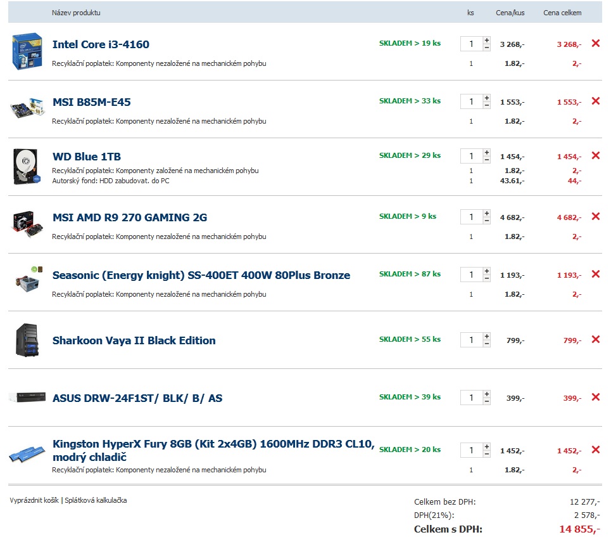611x537 pixels.
Task: Click the 'SKLADEM > 9 ks' stock status
Action: 408,216
